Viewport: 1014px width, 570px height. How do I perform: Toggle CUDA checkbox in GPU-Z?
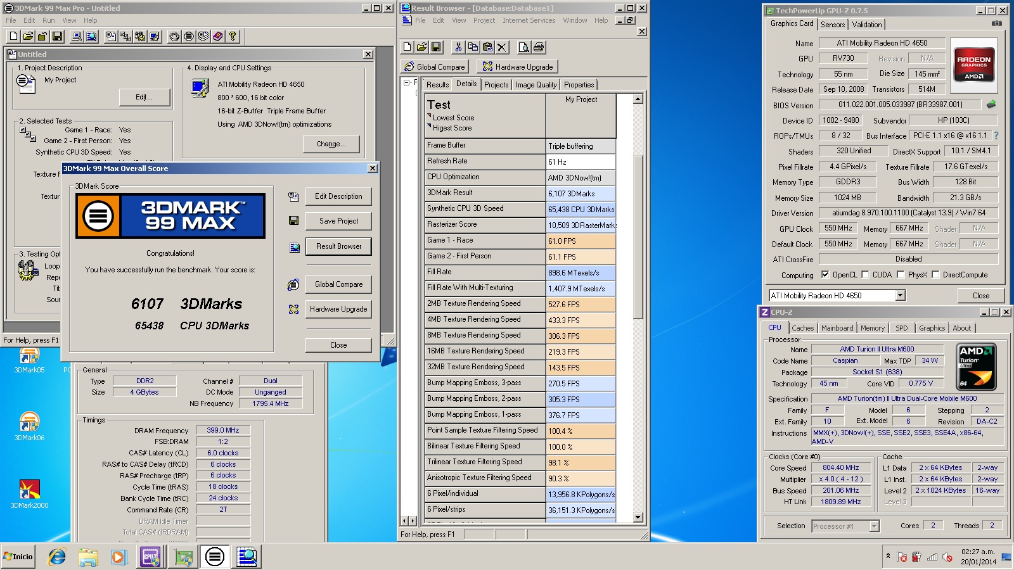point(865,275)
